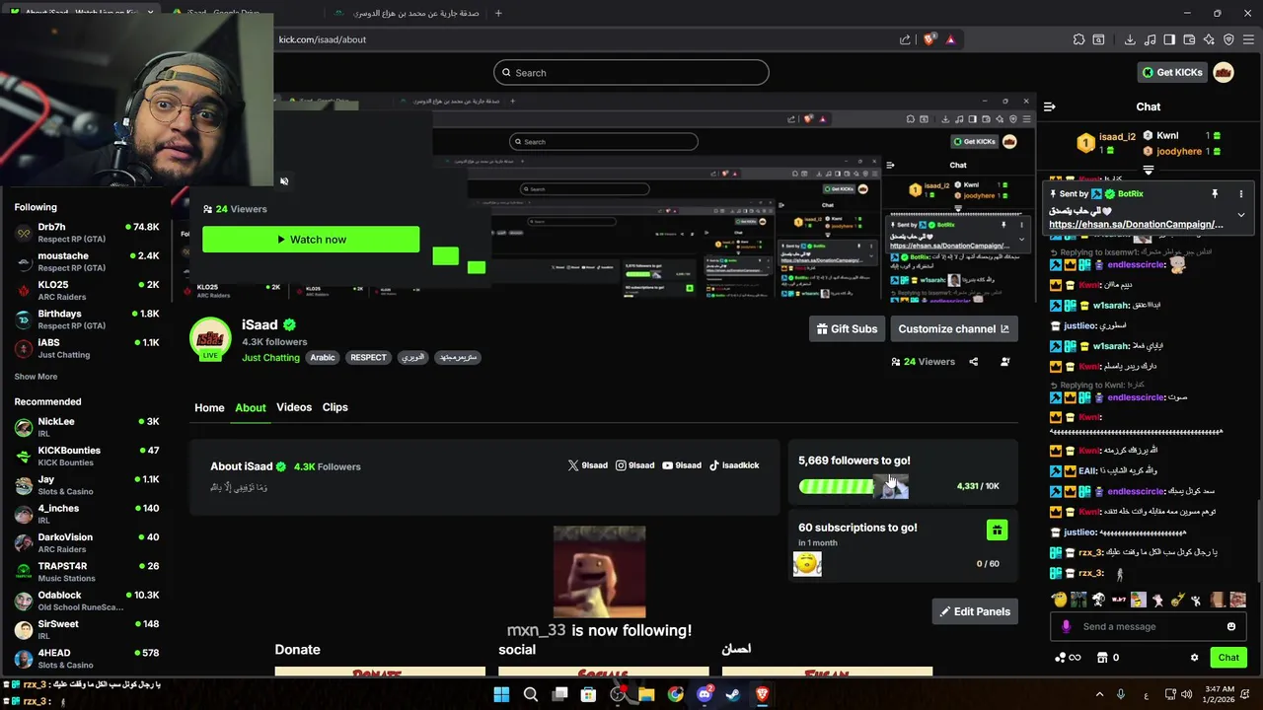The height and width of the screenshot is (710, 1263).
Task: Click the share icon beside viewers count
Action: (x=973, y=362)
